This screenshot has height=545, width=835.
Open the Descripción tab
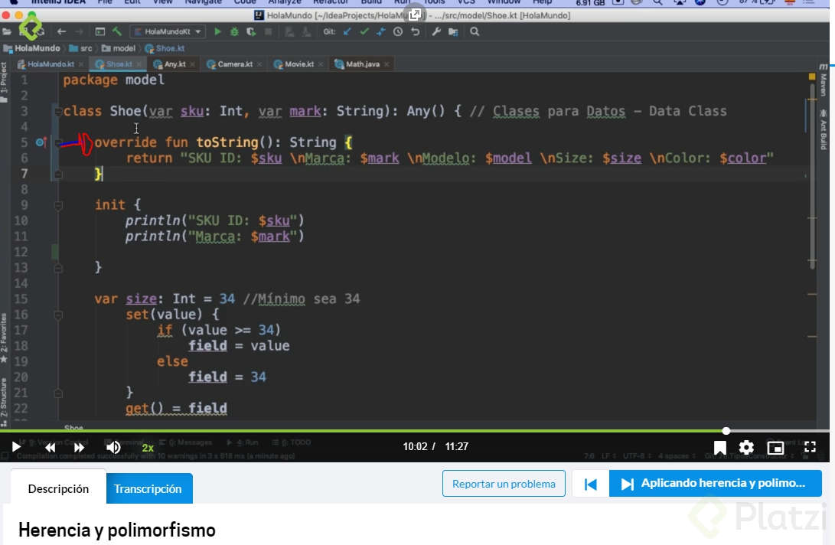59,488
